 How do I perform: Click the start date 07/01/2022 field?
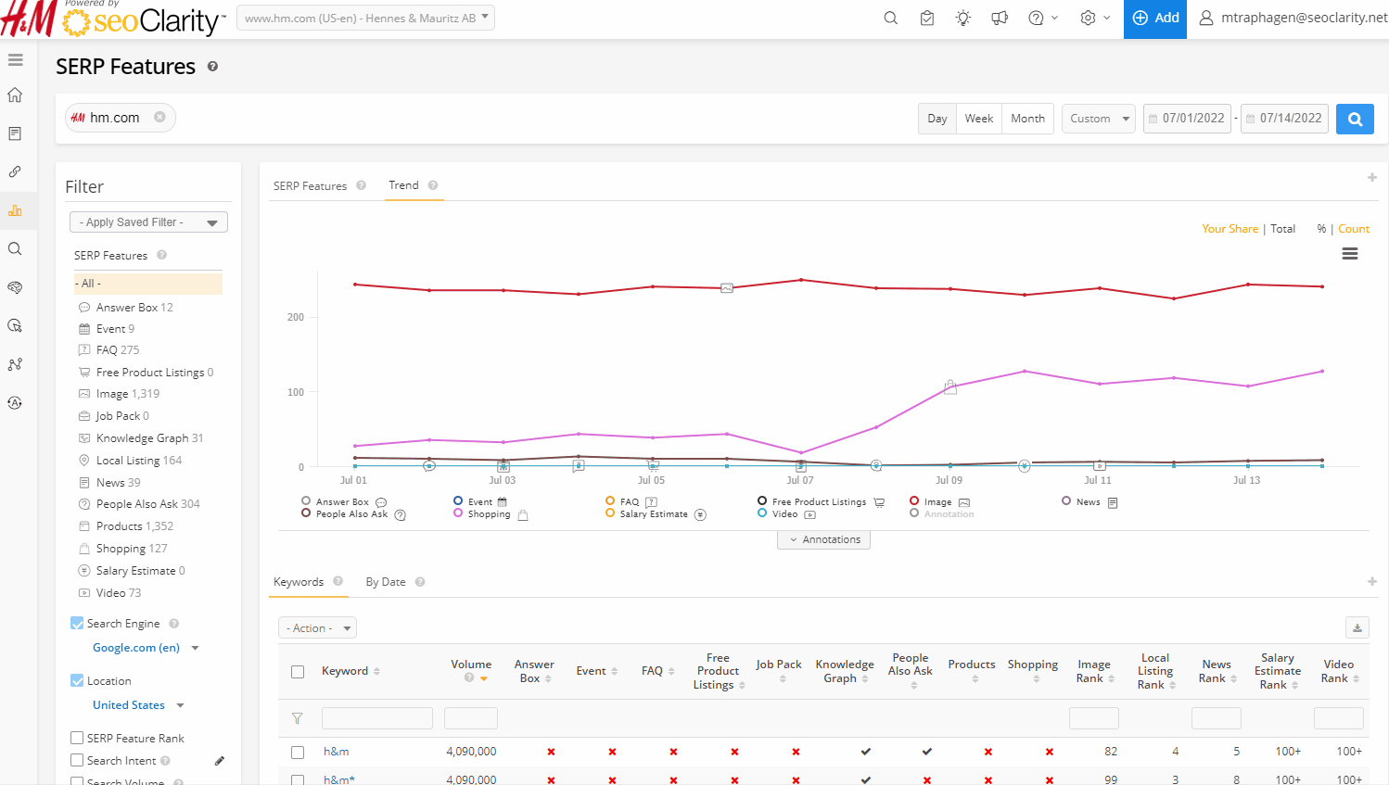[1188, 119]
